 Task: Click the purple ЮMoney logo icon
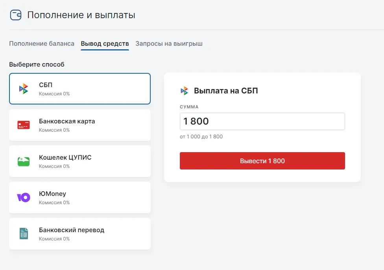point(24,197)
